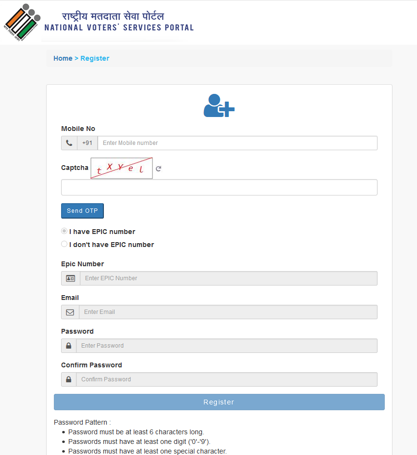The width and height of the screenshot is (417, 455).
Task: Click the lock icon in Confirm Password field
Action: 68,379
